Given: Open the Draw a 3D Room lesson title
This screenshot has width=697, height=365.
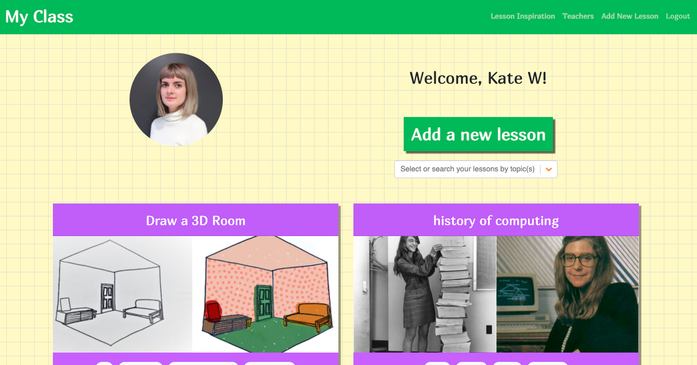Looking at the screenshot, I should 196,221.
